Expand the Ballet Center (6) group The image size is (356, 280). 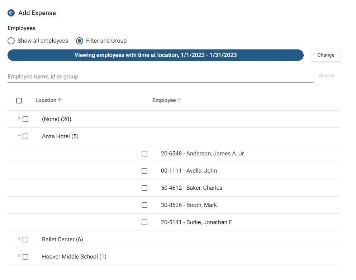click(19, 238)
